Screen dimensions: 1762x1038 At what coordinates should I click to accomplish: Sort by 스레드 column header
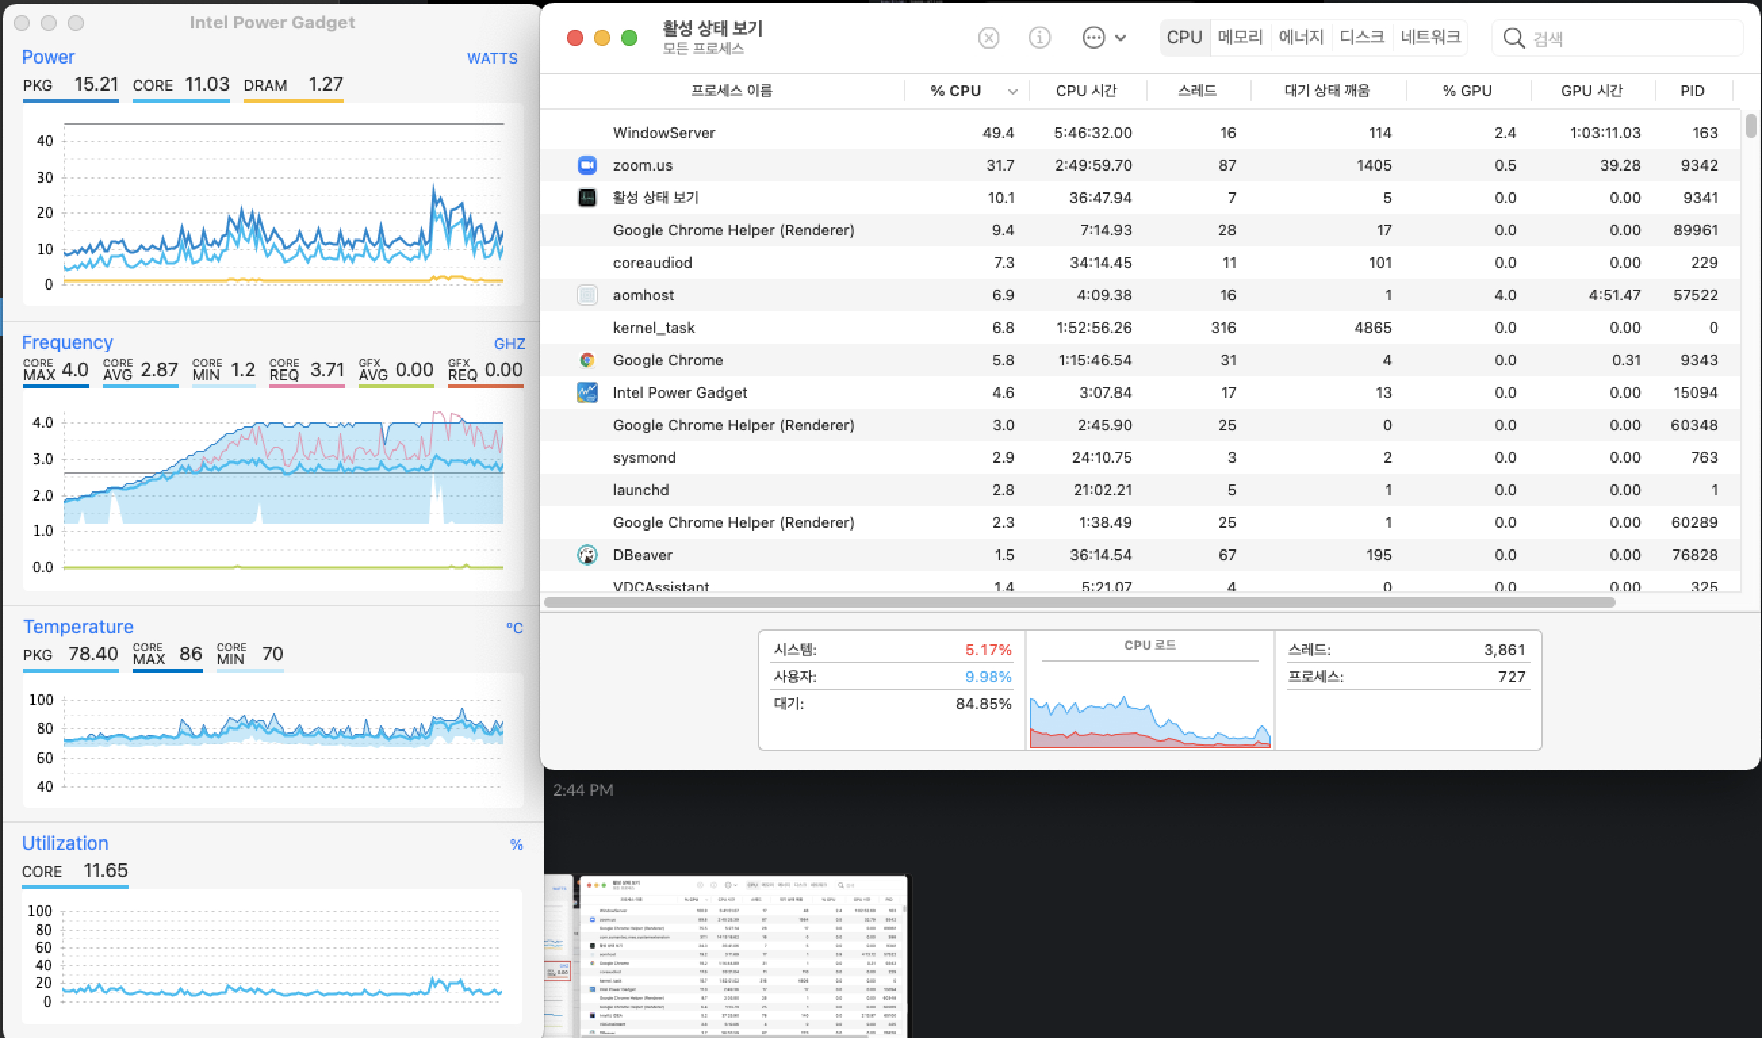[x=1197, y=91]
